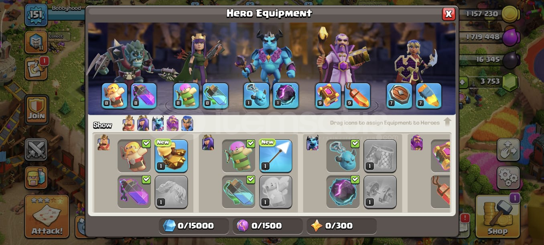Tap the shiny ore 0/15000 counter
Viewport: 544px width, 245px height.
coord(194,226)
